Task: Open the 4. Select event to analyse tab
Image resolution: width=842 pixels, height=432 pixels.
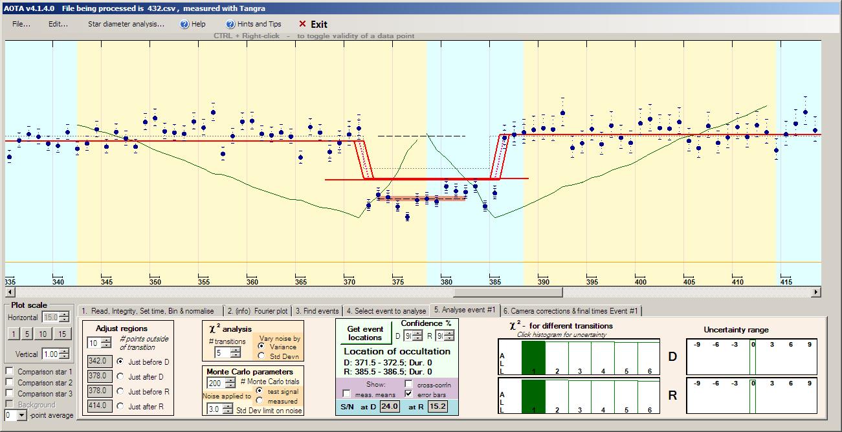Action: 386,311
